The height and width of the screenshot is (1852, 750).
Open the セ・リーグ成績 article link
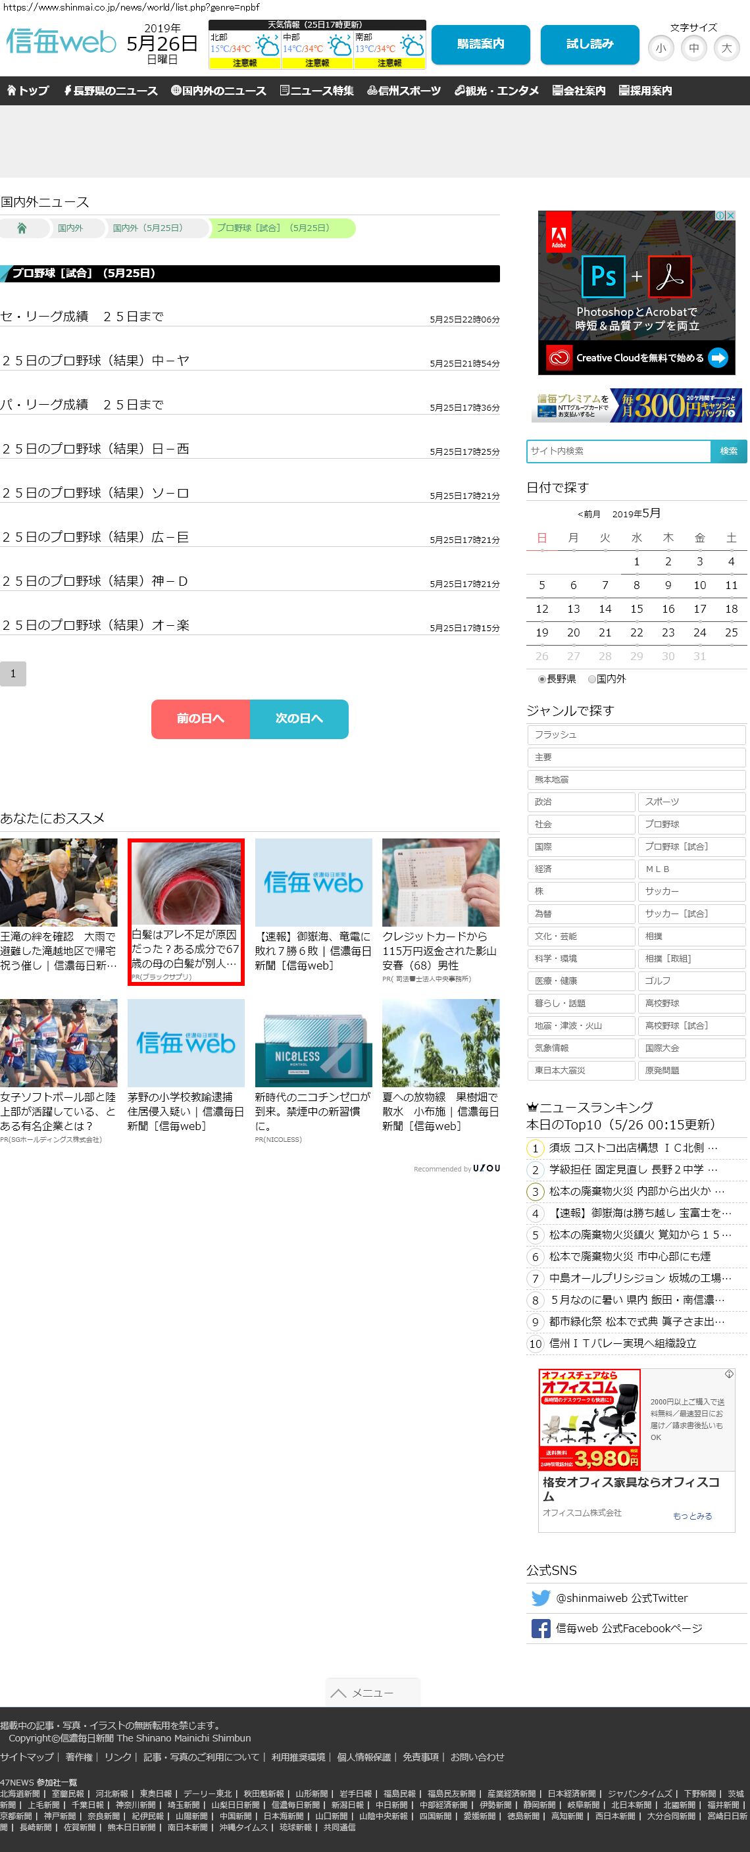(82, 317)
